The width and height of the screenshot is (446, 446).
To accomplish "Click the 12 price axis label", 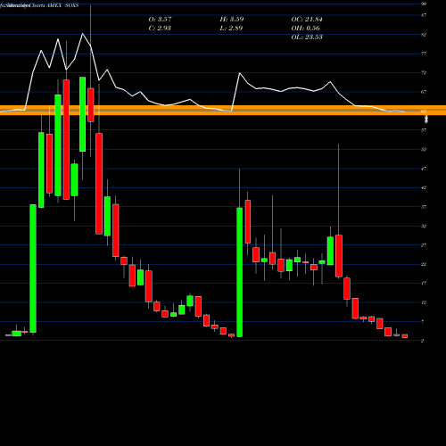I will [424, 302].
